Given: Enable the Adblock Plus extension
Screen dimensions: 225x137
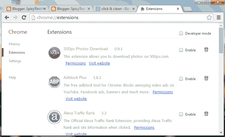Looking at the screenshot, I should 181,79.
